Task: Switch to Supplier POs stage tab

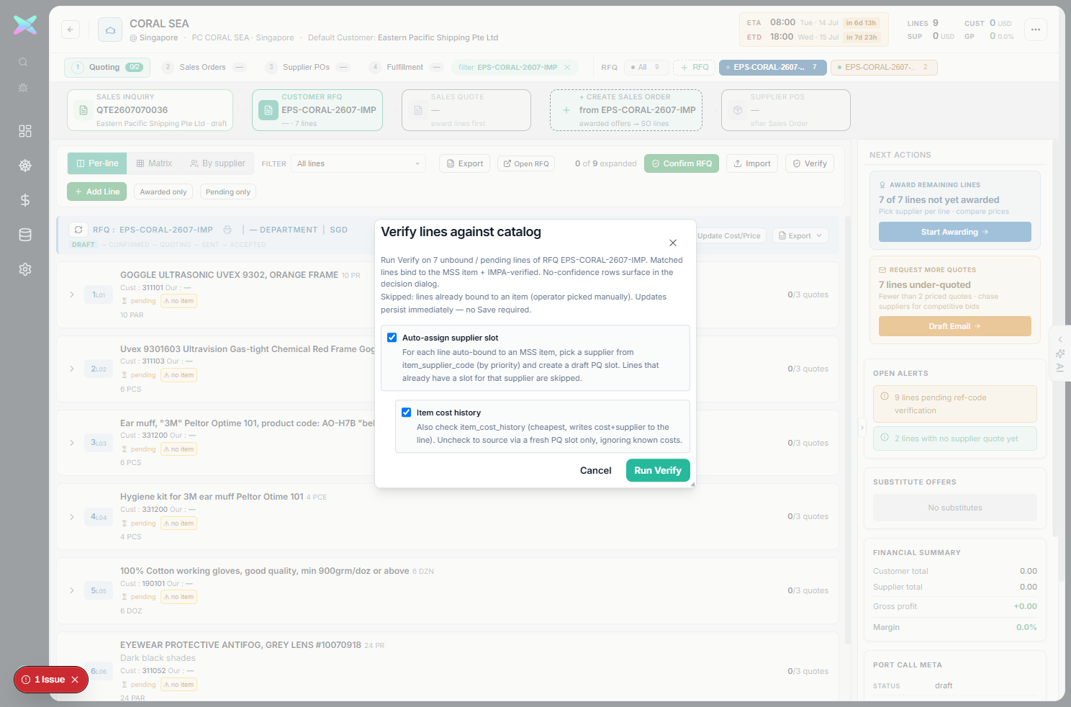Action: coord(307,67)
